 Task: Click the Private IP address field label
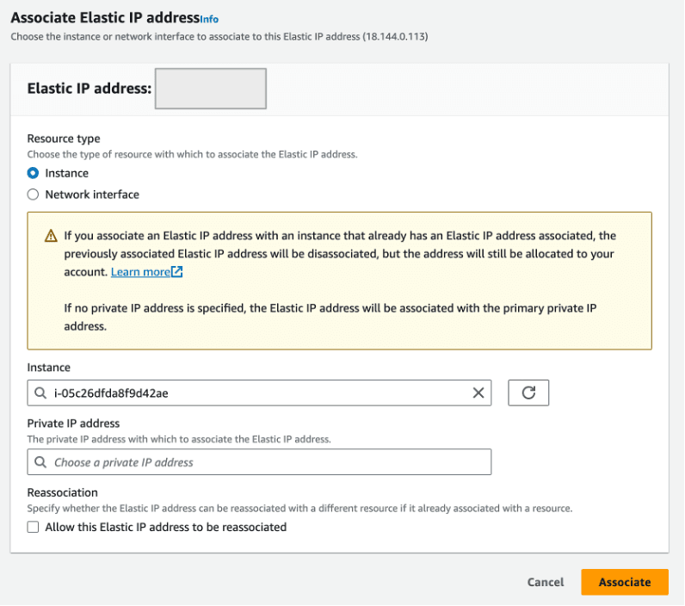pos(73,424)
